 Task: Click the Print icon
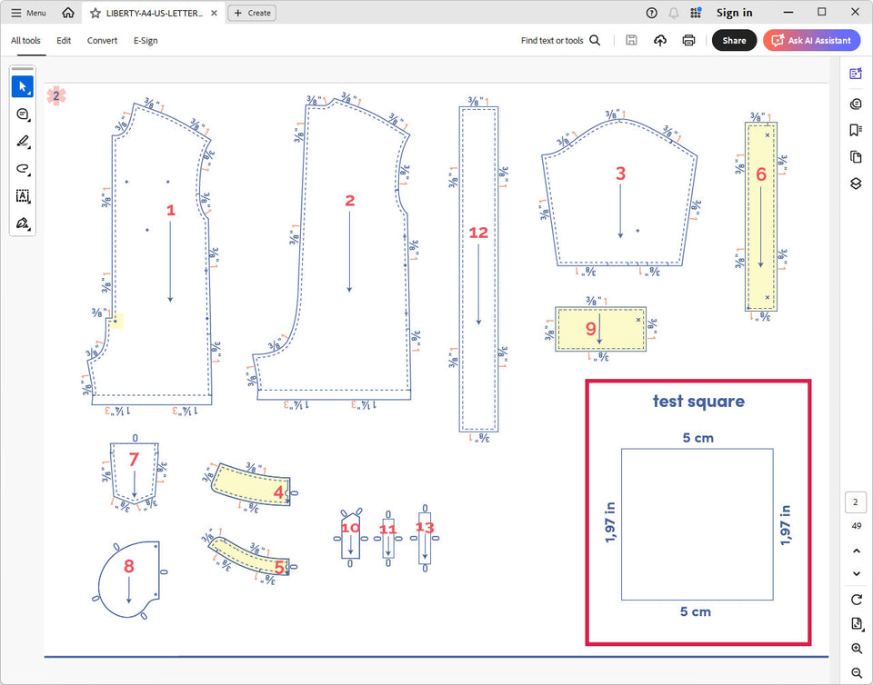(x=688, y=40)
